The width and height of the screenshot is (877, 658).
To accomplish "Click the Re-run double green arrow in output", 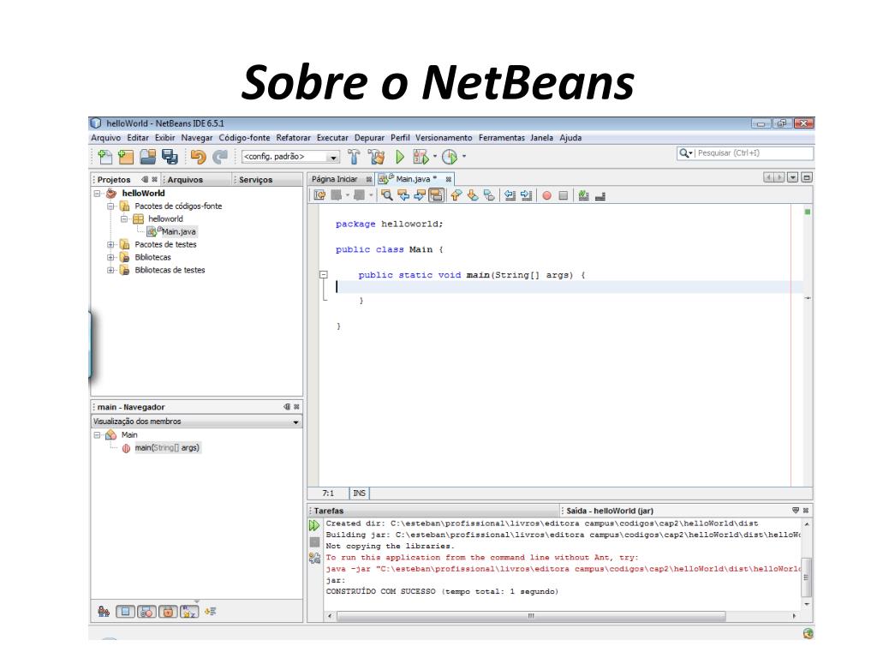I will [x=314, y=525].
